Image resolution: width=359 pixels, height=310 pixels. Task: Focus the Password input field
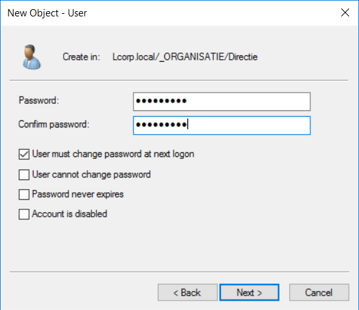pyautogui.click(x=222, y=102)
